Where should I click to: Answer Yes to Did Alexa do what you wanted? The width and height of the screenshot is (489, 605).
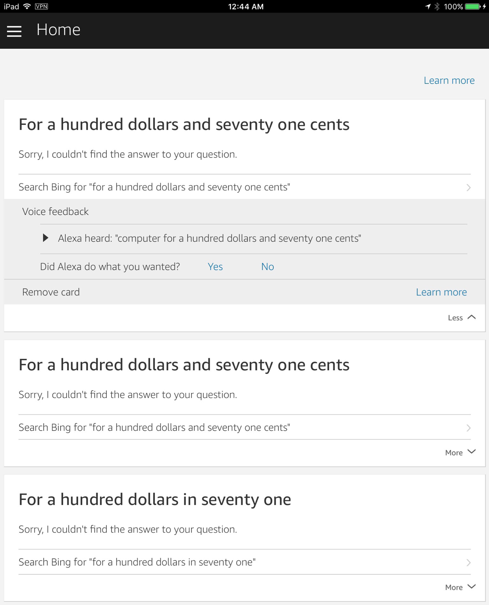click(215, 267)
